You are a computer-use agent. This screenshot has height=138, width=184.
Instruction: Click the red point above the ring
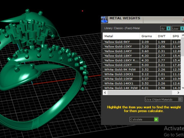pyautogui.click(x=82, y=11)
